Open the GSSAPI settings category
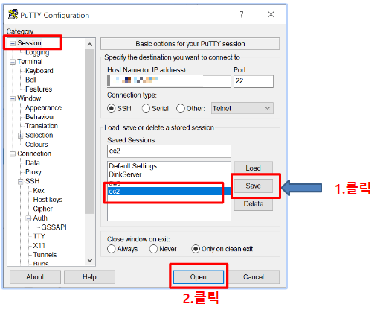 tap(54, 227)
